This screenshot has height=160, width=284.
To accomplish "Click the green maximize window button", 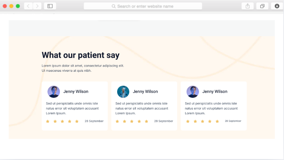I will pyautogui.click(x=18, y=6).
